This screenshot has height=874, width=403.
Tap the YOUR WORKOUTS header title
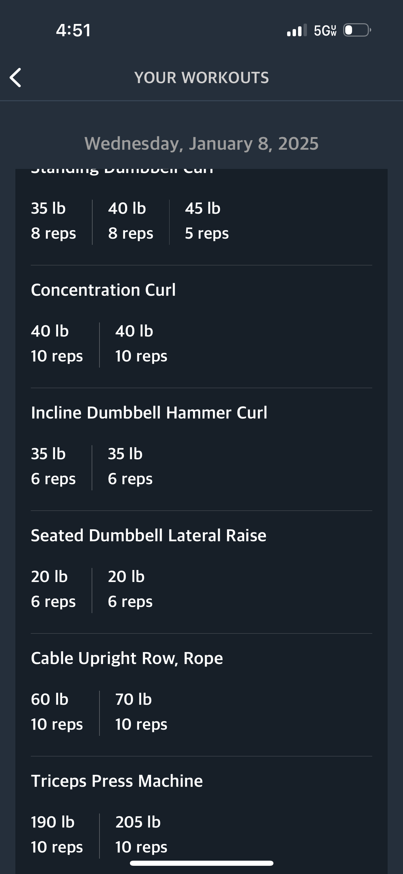coord(201,78)
